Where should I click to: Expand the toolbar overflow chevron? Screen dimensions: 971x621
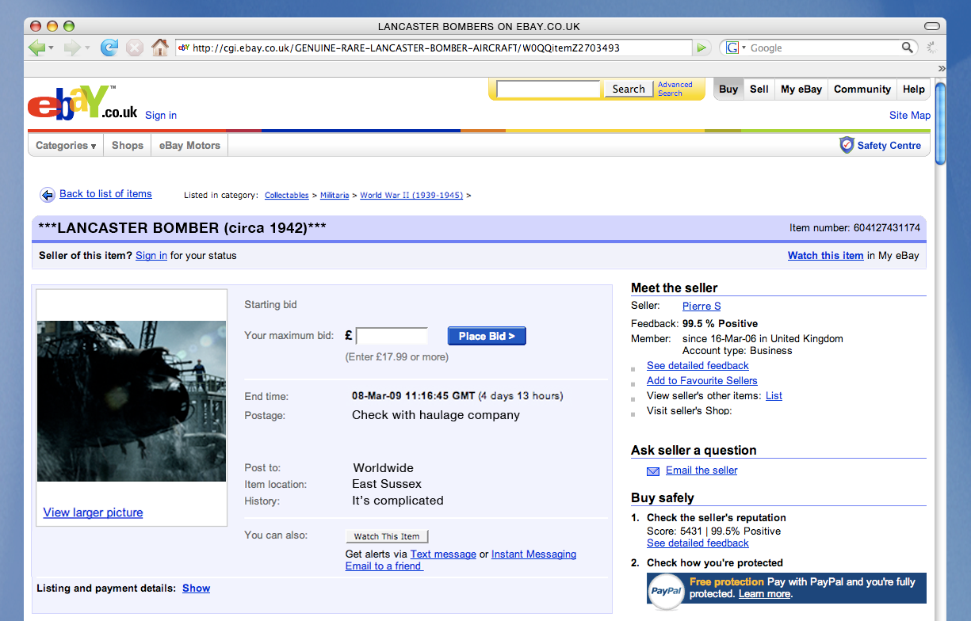coord(941,68)
